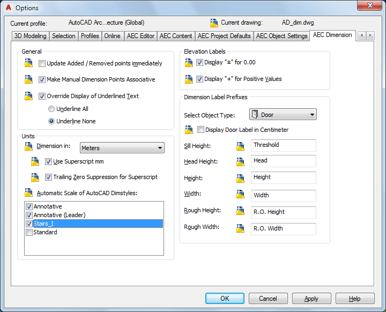Switch to AEC Editor tab

[x=140, y=36]
